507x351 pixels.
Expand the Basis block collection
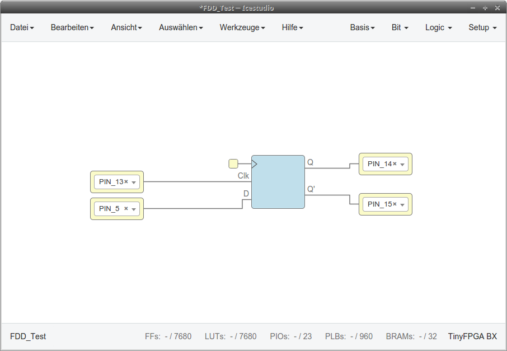362,27
